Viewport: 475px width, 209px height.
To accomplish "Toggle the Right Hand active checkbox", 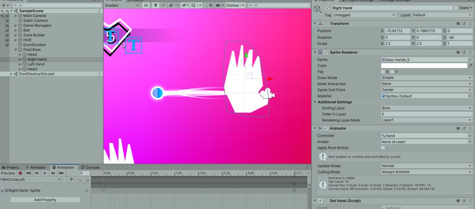I will coord(328,8).
